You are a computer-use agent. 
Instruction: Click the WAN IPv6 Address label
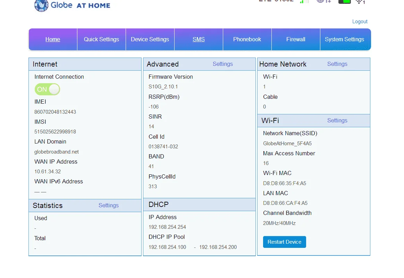coord(59,182)
